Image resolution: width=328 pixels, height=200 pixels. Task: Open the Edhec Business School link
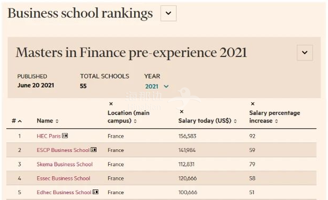(64, 192)
